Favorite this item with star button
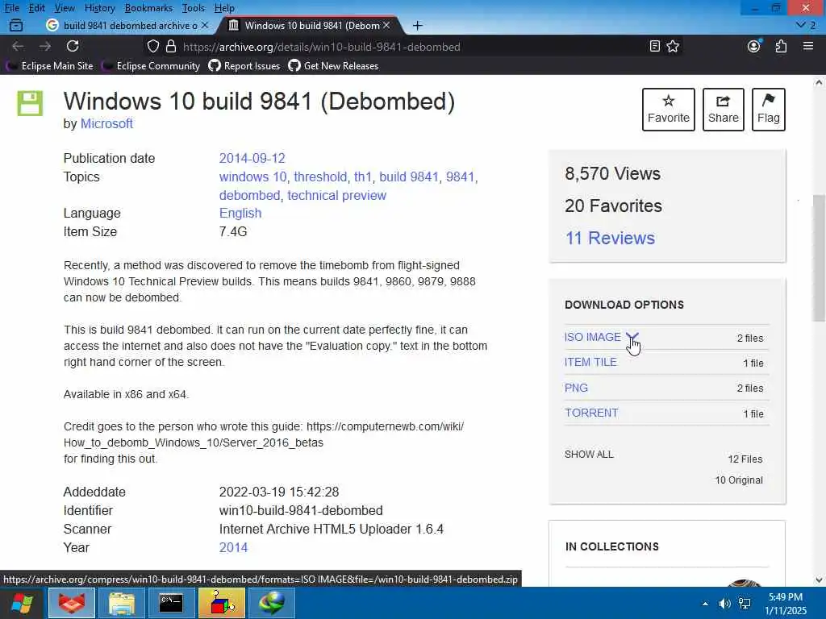Screen dimensions: 826x619 [x=669, y=110]
